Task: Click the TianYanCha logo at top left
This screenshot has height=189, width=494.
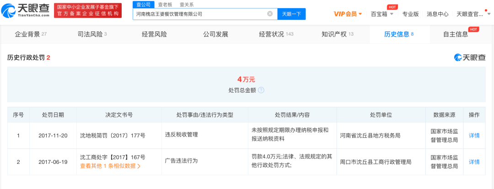Action: 27,10
